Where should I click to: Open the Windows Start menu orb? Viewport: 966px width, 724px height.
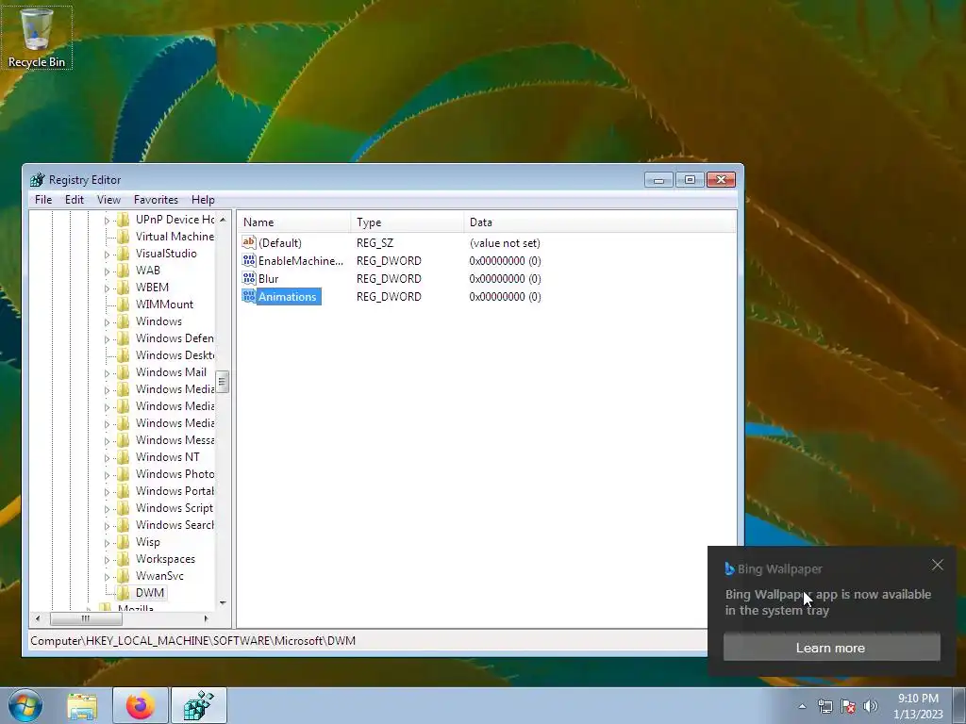tap(25, 705)
